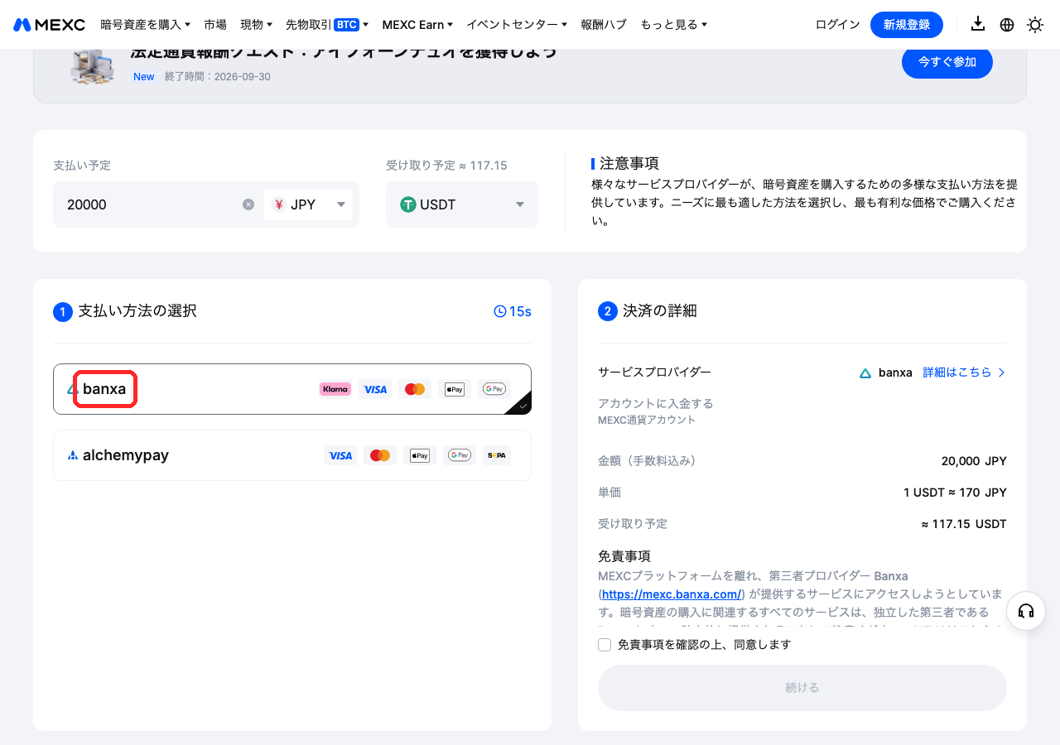The height and width of the screenshot is (745, 1060).
Task: Open the 現物 menu
Action: (256, 25)
